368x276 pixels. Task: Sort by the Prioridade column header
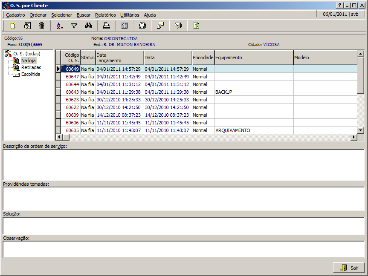coord(203,57)
